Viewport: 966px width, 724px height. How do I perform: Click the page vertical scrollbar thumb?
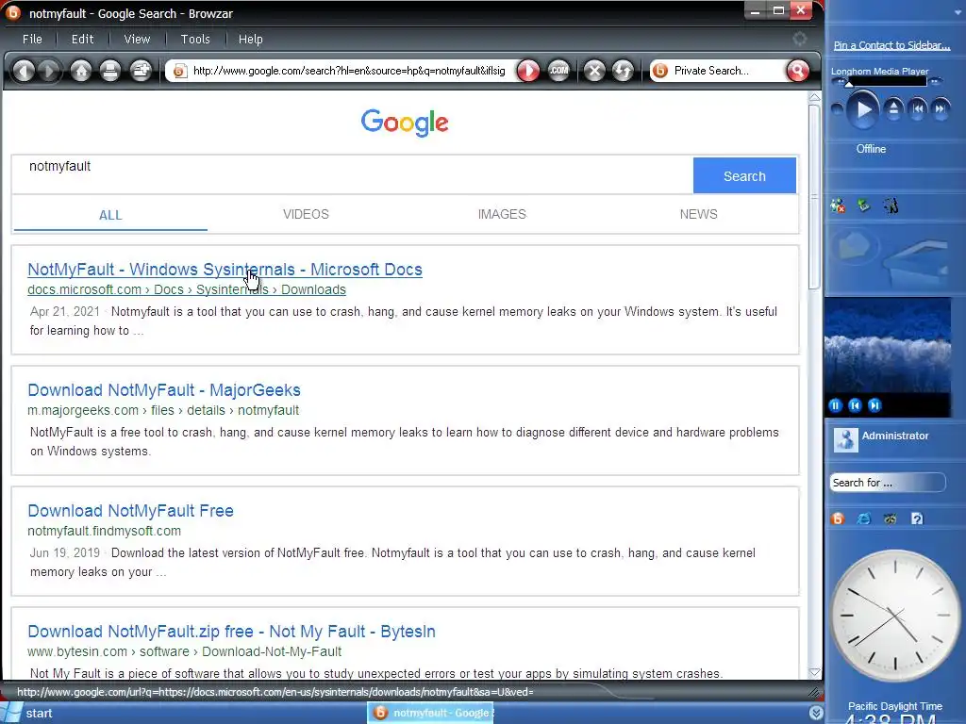(814, 196)
